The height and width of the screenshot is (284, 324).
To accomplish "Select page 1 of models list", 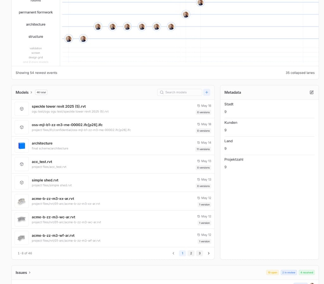I will click(182, 253).
